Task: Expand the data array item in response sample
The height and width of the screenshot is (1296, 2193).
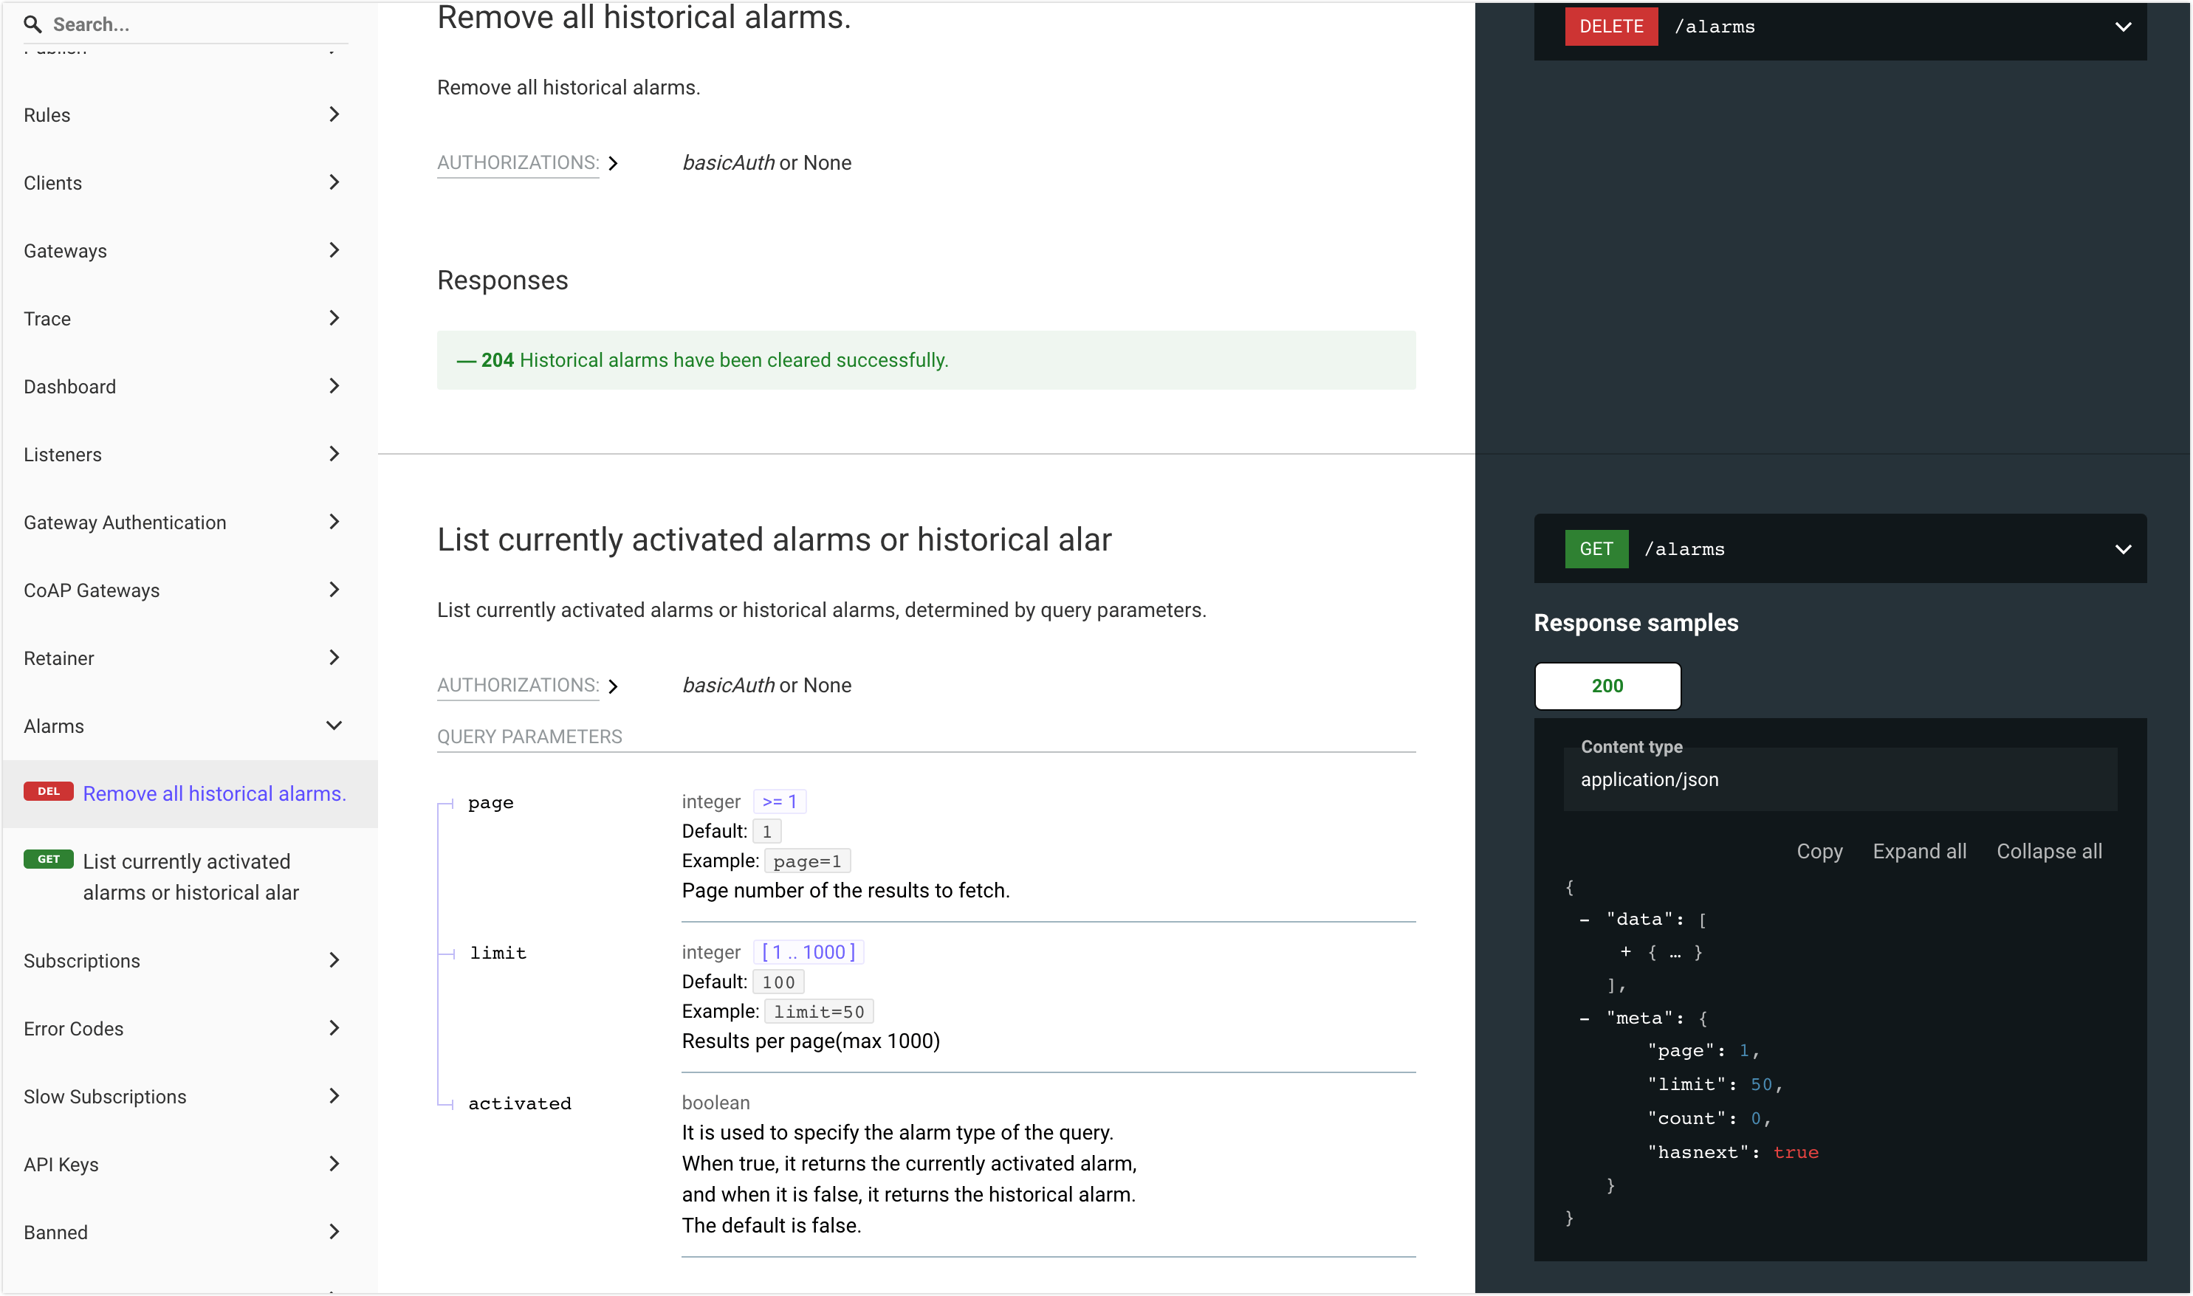Action: 1627,952
